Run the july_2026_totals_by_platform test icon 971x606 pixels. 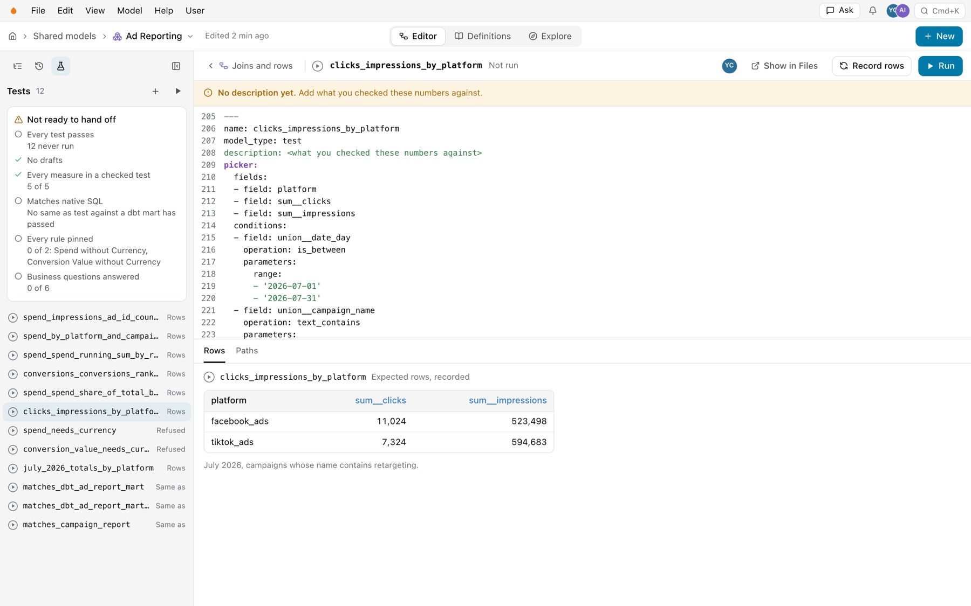coord(13,468)
